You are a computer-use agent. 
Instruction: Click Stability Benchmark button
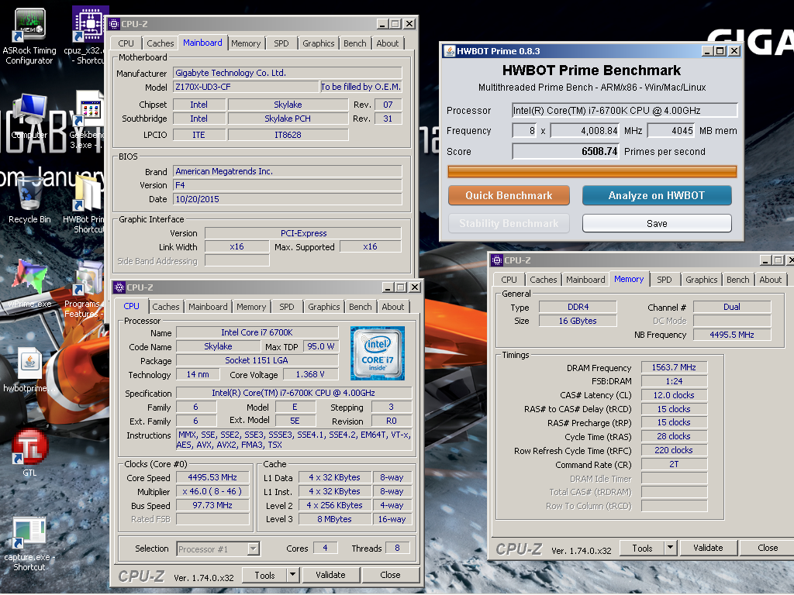[x=509, y=223]
